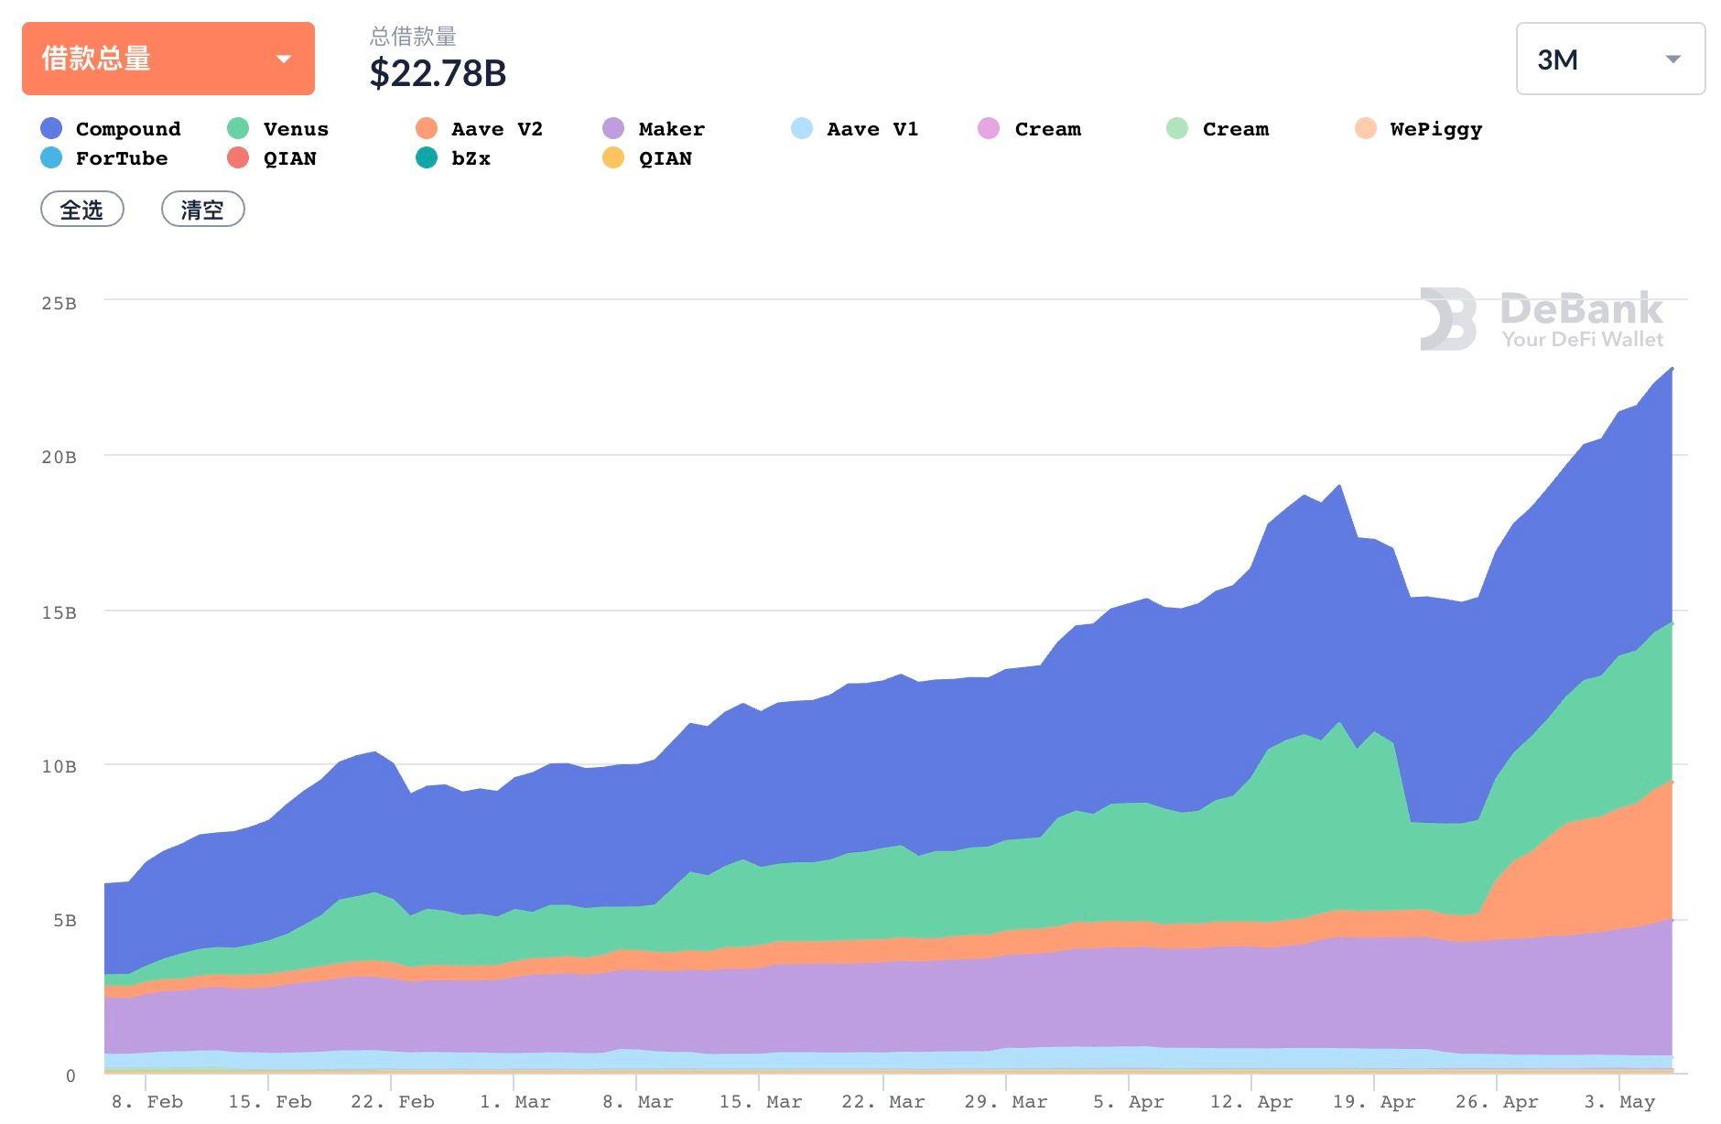
Task: Click the bZx teal legend dot
Action: click(425, 157)
